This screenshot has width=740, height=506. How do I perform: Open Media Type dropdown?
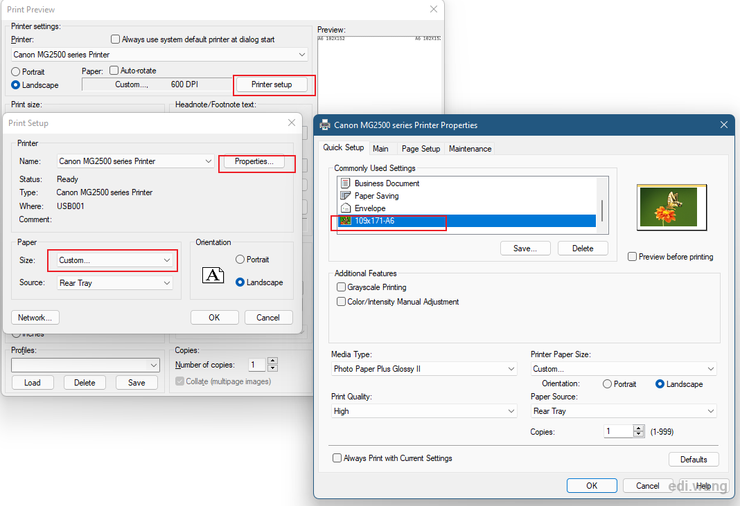pyautogui.click(x=424, y=369)
